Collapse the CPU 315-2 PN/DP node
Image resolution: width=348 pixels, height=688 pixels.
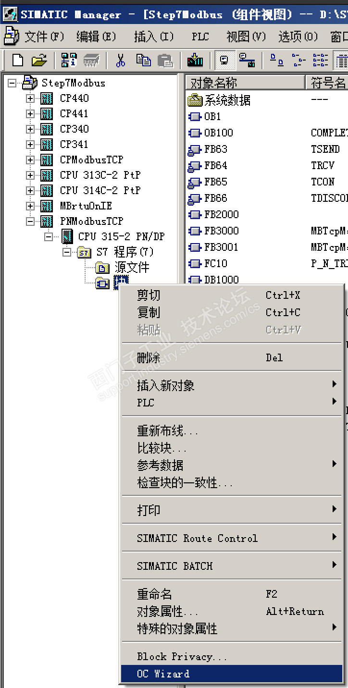coord(49,237)
